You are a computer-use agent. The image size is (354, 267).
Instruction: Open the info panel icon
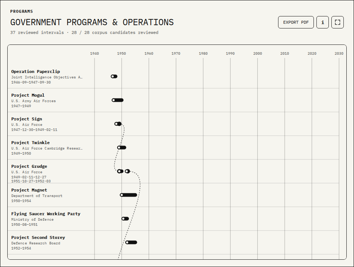(322, 22)
